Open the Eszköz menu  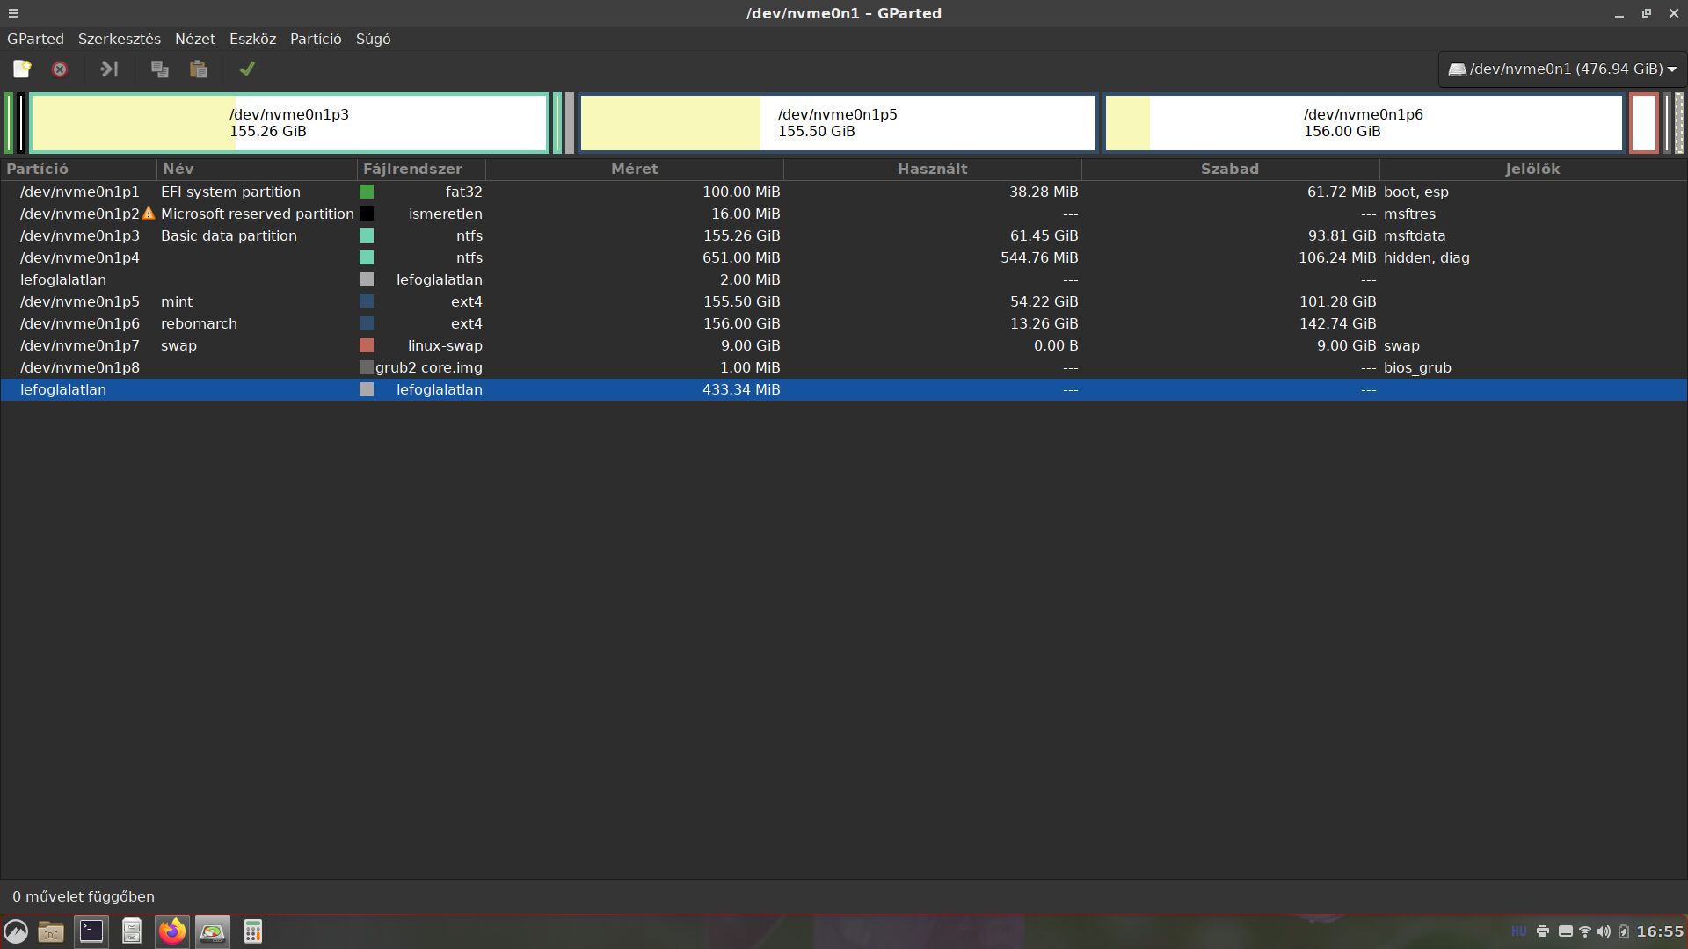253,39
